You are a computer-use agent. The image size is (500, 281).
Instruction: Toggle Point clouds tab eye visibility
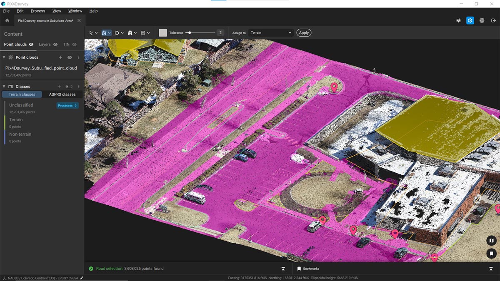31,44
